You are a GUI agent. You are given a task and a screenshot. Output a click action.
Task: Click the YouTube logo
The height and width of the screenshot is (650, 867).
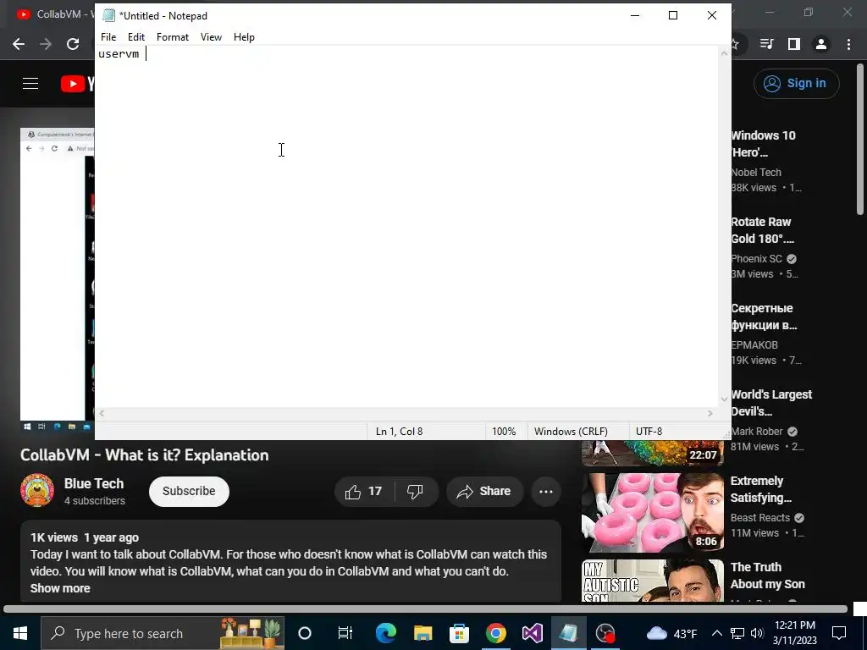77,84
